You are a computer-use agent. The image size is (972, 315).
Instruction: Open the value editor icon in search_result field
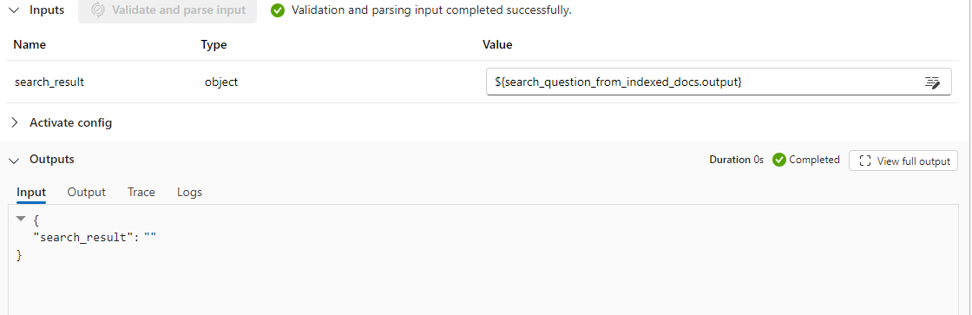click(932, 82)
